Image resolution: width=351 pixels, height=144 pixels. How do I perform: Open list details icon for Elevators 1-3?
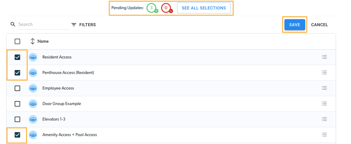324,119
